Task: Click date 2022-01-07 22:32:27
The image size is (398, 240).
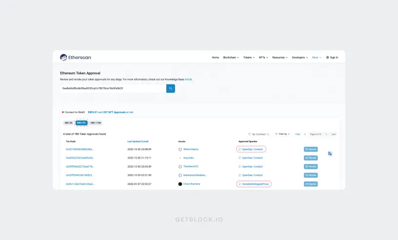Action: click(x=139, y=184)
